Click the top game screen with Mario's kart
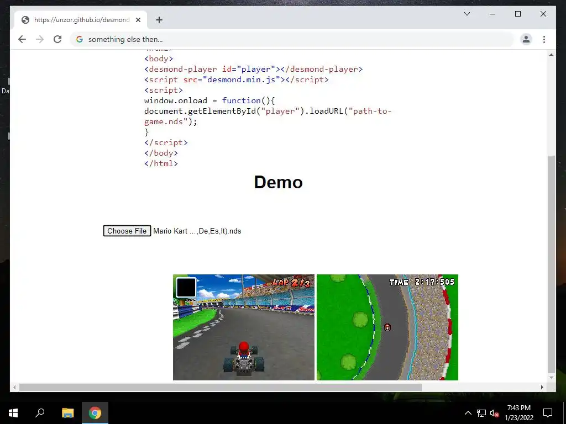The width and height of the screenshot is (566, 424). [244, 327]
